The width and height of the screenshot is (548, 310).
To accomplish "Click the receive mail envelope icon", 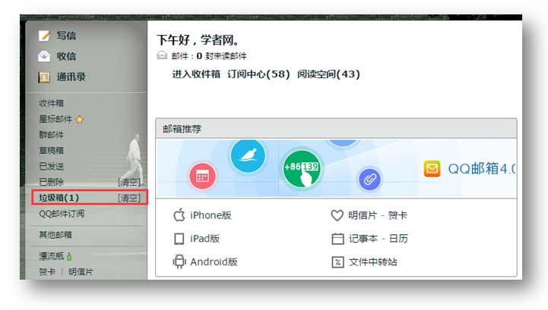I will pos(44,56).
